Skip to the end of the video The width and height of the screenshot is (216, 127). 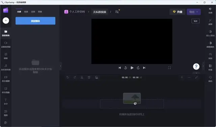(144, 68)
